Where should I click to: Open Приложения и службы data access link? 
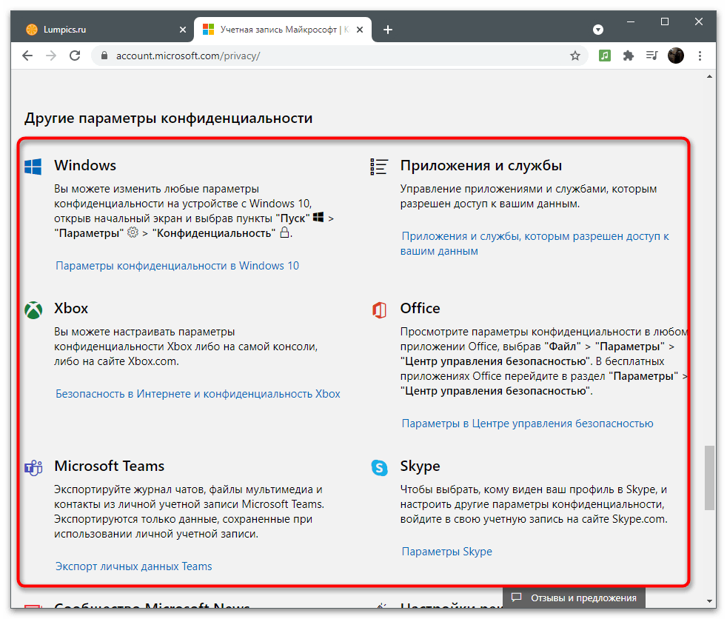[535, 244]
